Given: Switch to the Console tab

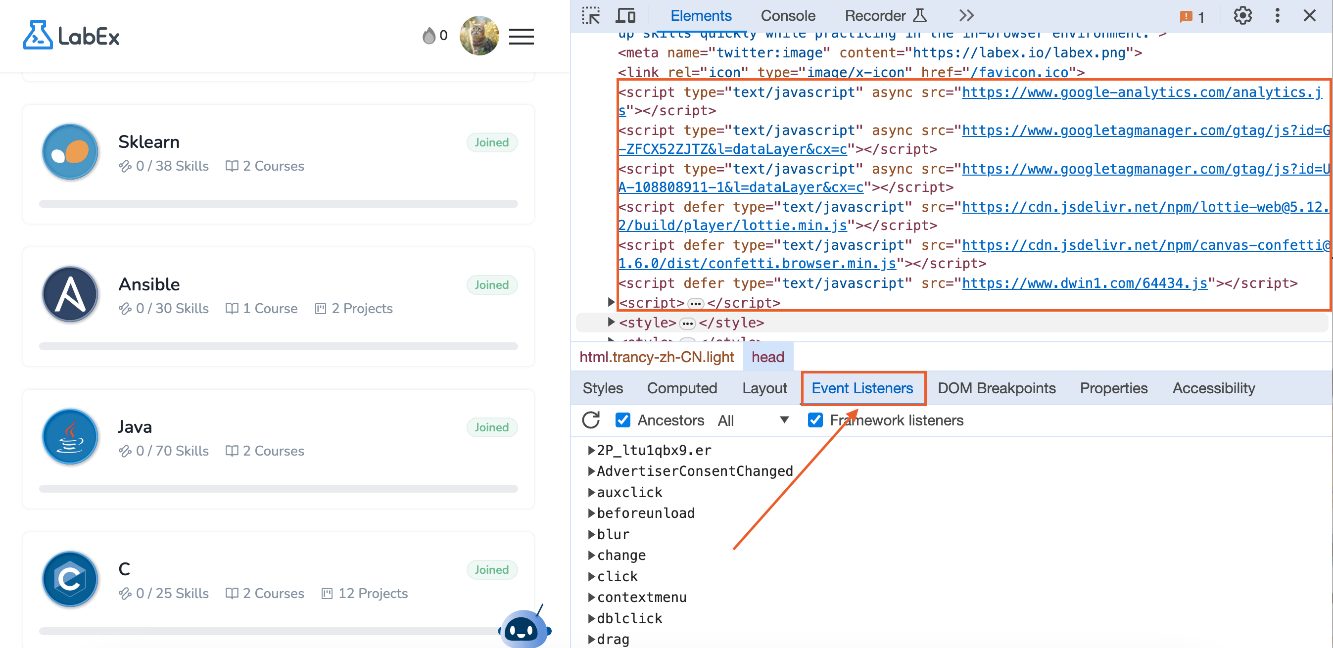Looking at the screenshot, I should click(x=787, y=15).
